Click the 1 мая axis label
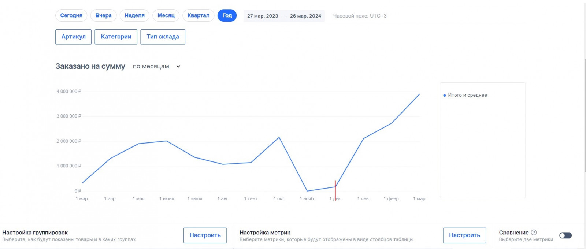 tap(138, 198)
